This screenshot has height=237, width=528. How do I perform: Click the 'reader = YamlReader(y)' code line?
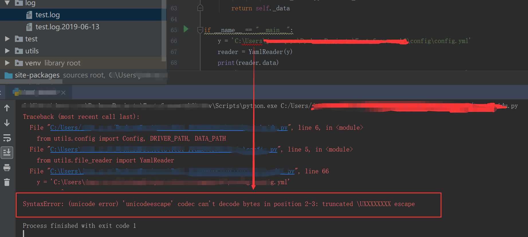255,52
